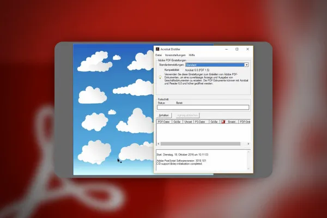Viewport: 327px width, 218px height.
Task: Open the Datei menu
Action: coord(159,55)
